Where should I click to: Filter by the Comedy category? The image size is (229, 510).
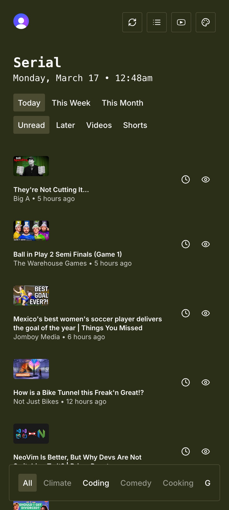[136, 483]
